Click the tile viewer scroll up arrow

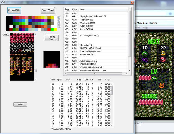pyautogui.click(x=35, y=35)
